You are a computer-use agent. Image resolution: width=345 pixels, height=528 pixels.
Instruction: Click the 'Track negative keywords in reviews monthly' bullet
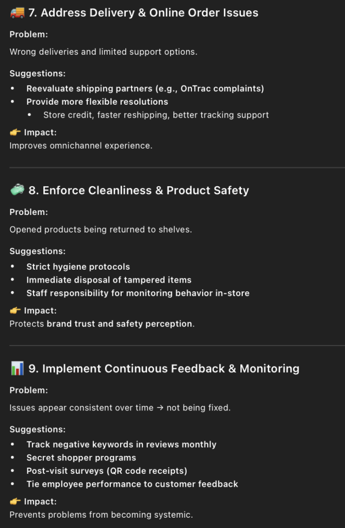tap(121, 444)
